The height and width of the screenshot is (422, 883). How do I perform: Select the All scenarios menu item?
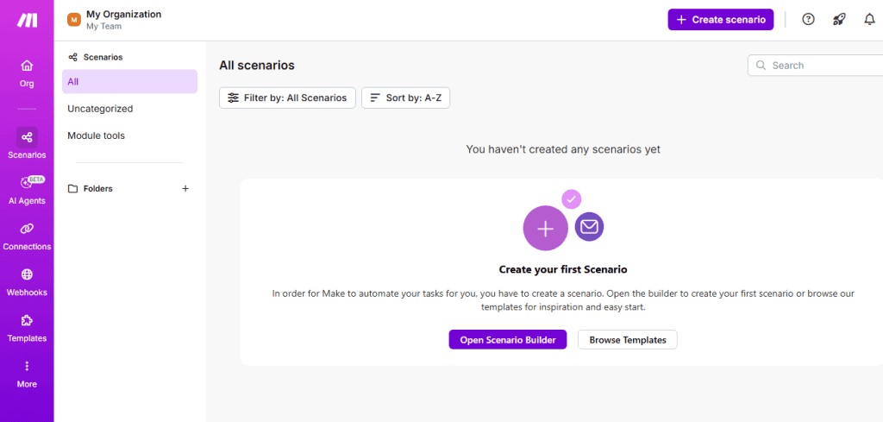point(129,82)
